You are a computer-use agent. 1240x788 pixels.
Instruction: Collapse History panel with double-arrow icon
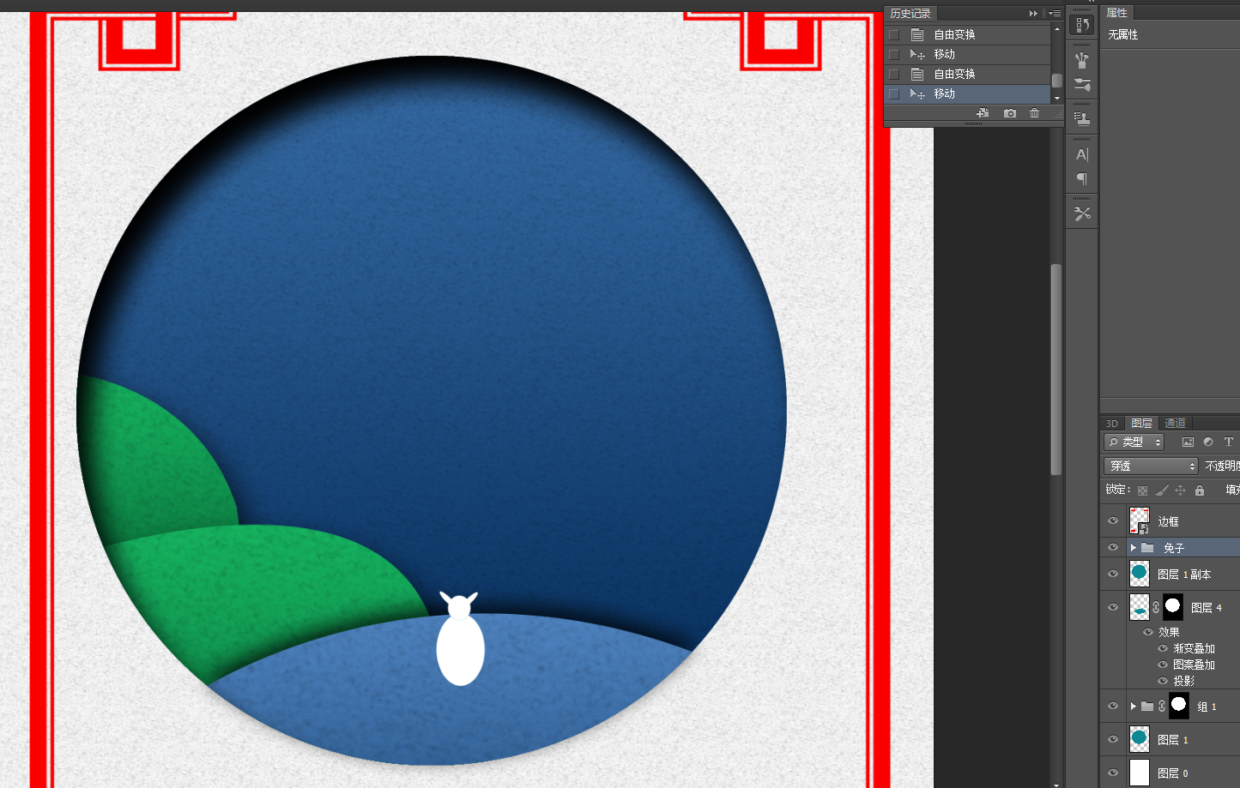click(1033, 14)
